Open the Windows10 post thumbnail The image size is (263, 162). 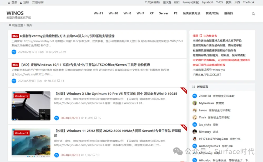point(31,106)
